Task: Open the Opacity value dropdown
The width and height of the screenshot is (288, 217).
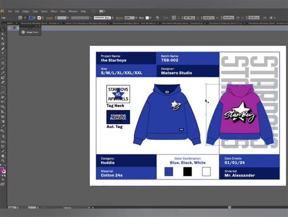Action: [x=136, y=18]
